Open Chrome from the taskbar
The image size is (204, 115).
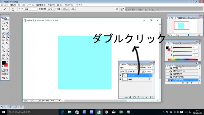pos(106,112)
